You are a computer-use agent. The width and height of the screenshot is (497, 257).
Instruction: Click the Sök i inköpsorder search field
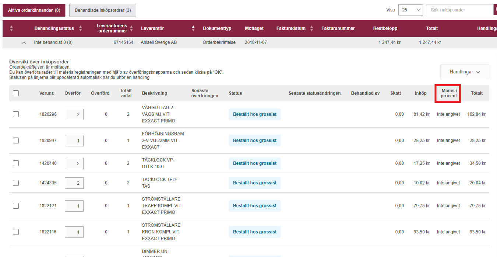[459, 10]
